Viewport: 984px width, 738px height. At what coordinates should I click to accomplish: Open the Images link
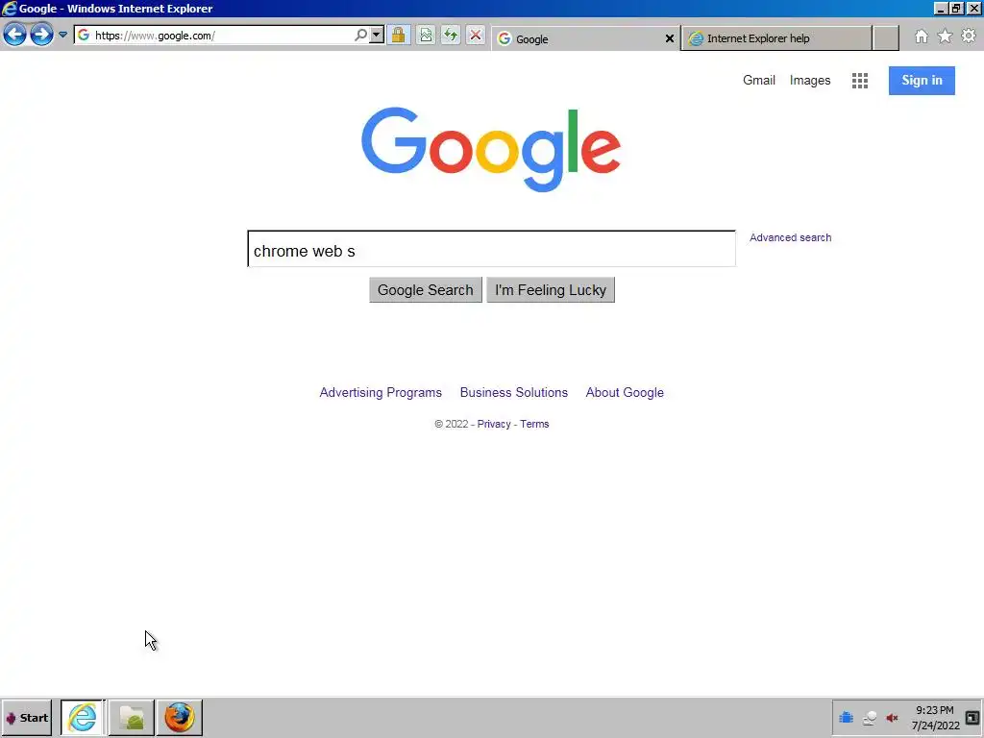(809, 81)
